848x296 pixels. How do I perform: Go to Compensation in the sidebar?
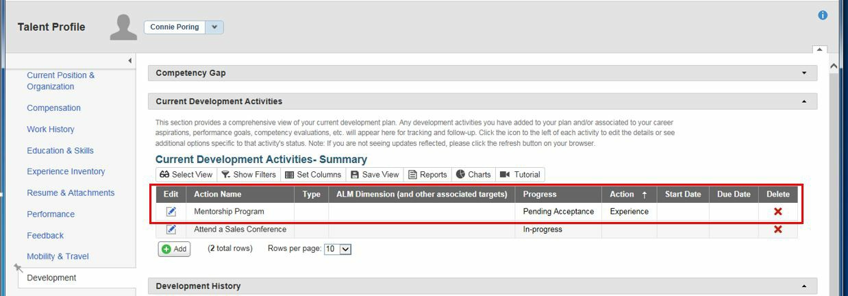point(53,108)
